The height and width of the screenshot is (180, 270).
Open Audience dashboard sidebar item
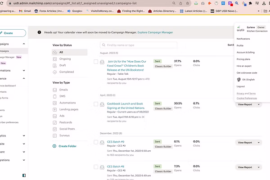(8, 85)
